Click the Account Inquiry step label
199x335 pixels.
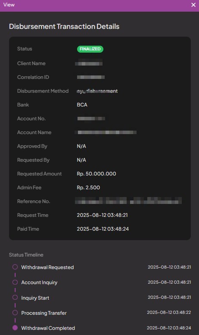pyautogui.click(x=39, y=282)
